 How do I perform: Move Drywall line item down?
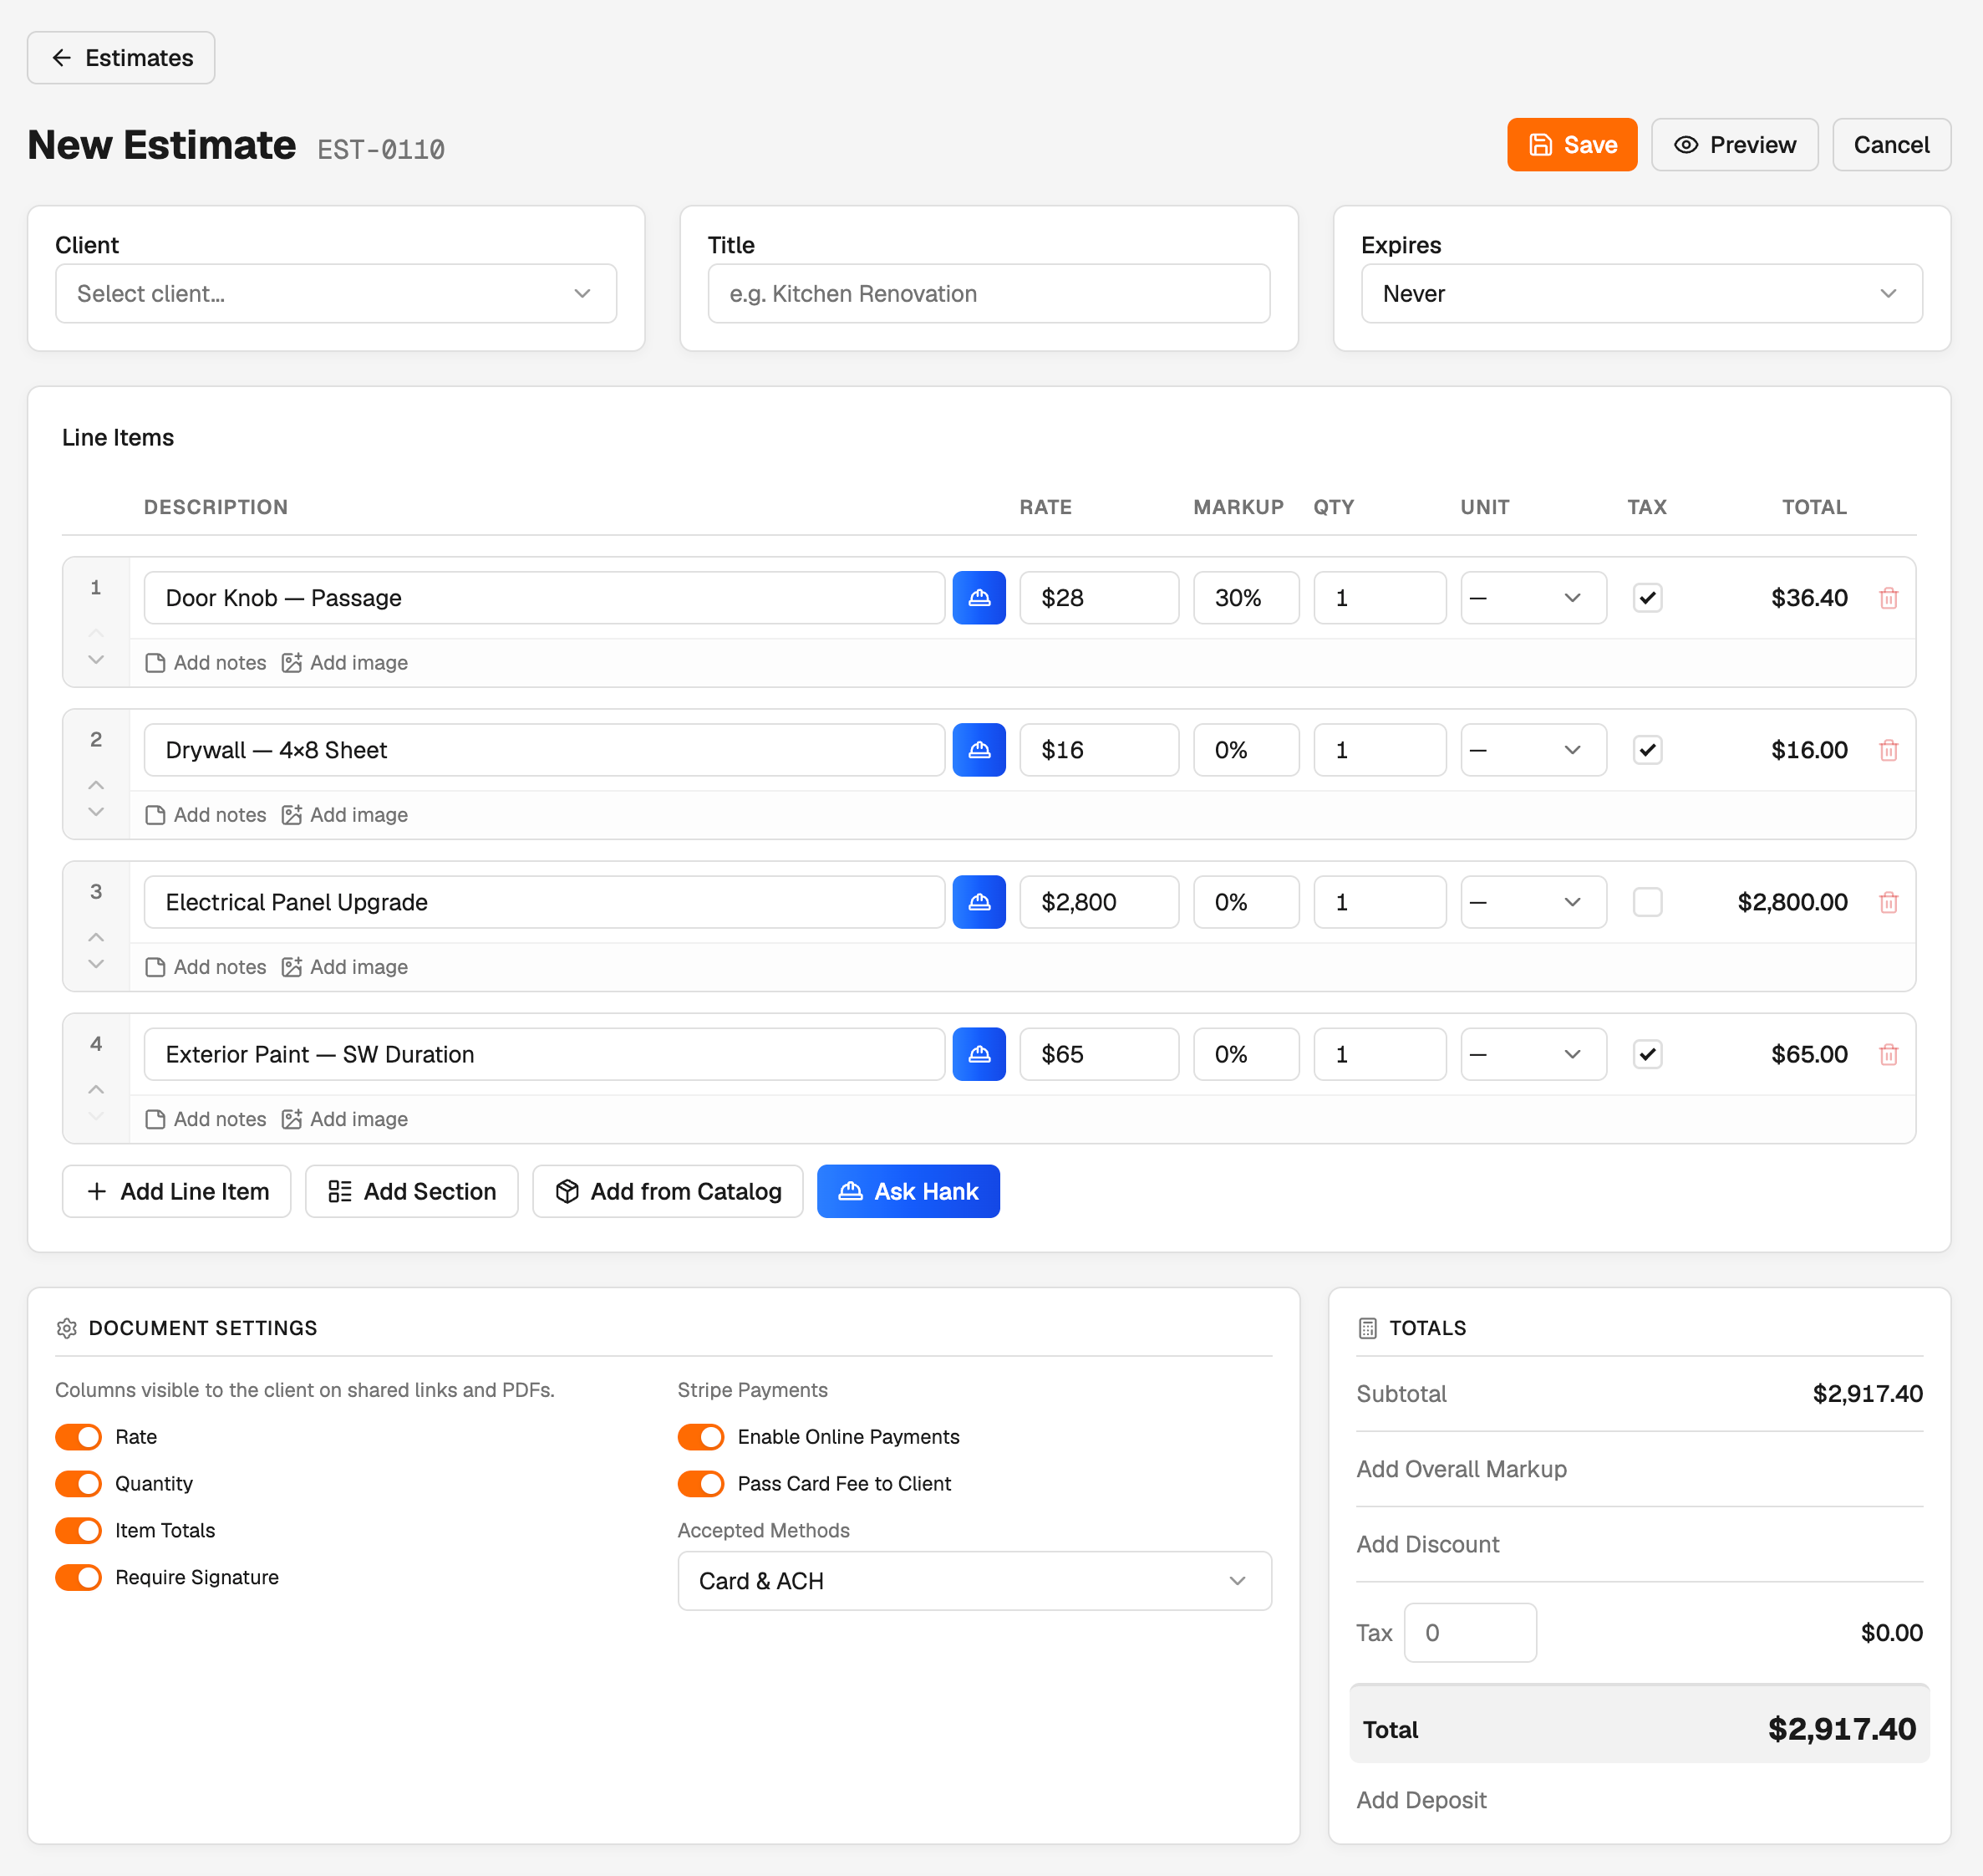(x=96, y=812)
